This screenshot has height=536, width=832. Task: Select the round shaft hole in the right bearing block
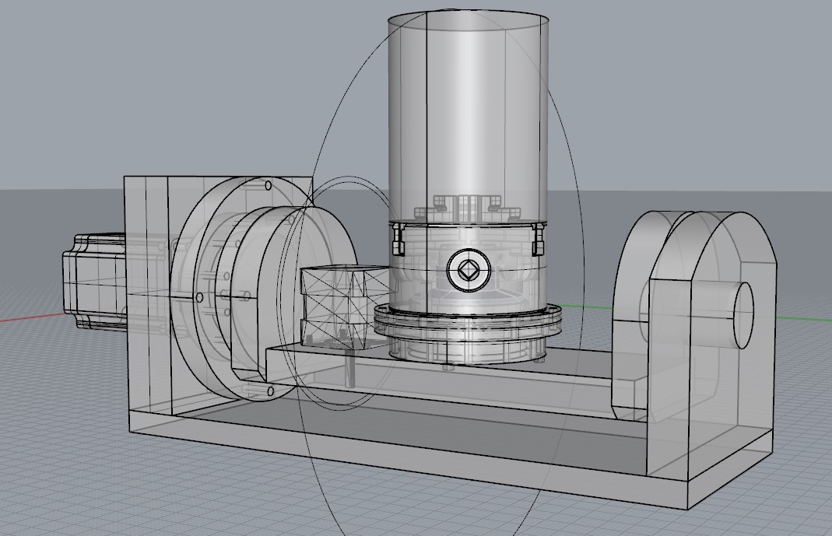tap(742, 315)
